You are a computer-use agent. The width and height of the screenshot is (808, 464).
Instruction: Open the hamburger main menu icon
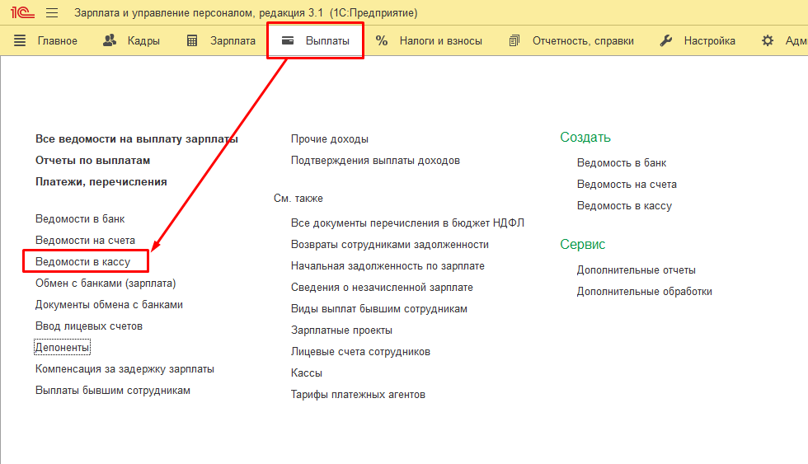[x=52, y=13]
